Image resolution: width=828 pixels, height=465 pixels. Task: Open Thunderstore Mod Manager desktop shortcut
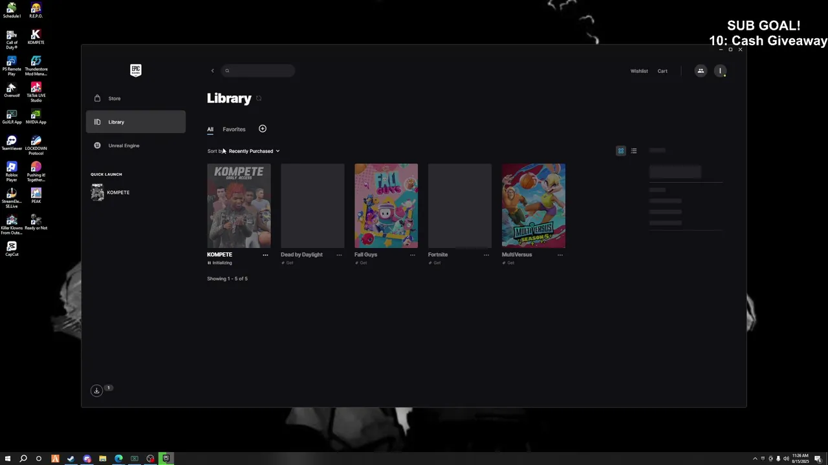36,66
